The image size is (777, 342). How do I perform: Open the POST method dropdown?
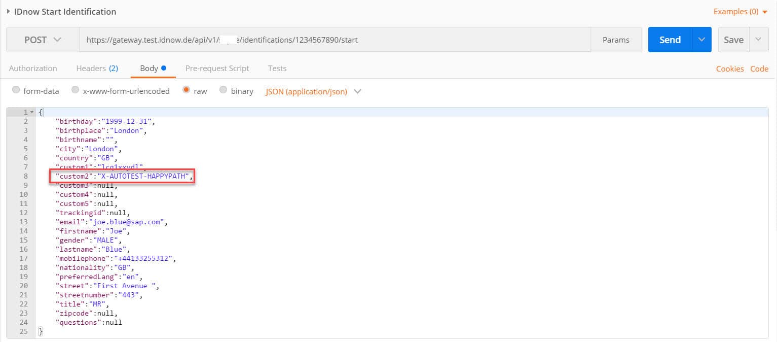43,40
